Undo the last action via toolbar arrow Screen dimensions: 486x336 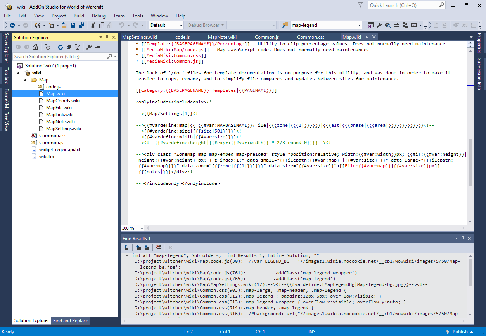(x=122, y=25)
